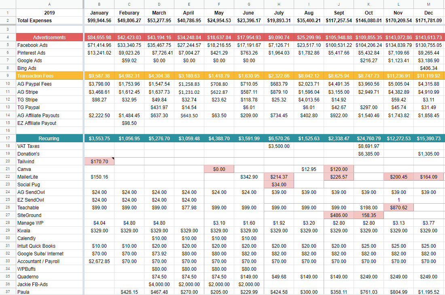Screen dimensions: 445x295
Task: Click the Bing Ads row label
Action: 49,68
